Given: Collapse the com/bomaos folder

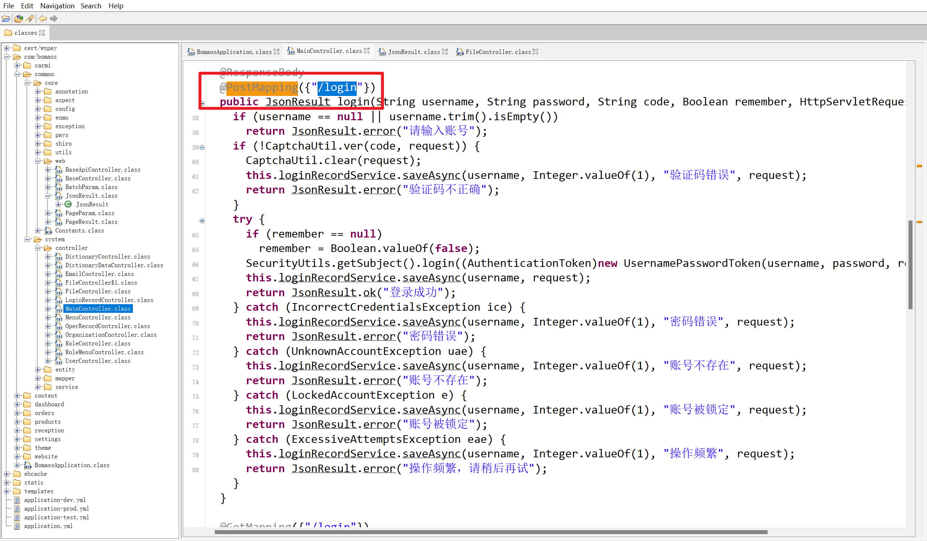Looking at the screenshot, I should tap(7, 56).
